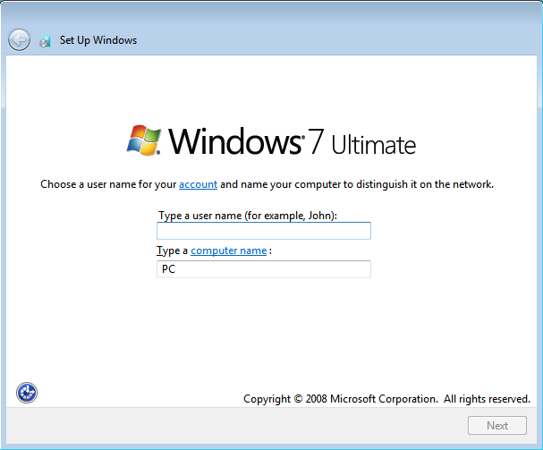Click the Set Up Windows title text

(x=98, y=40)
